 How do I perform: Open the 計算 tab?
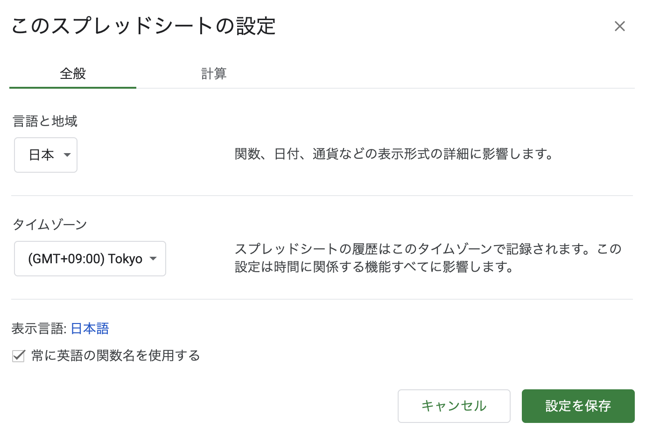tap(214, 74)
